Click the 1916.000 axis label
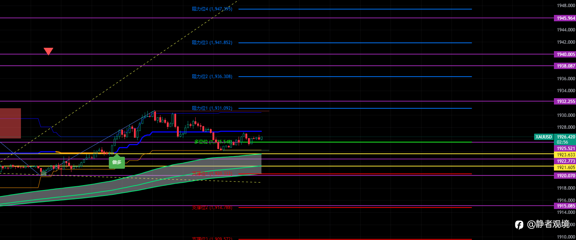This screenshot has width=576, height=240. coord(566,200)
